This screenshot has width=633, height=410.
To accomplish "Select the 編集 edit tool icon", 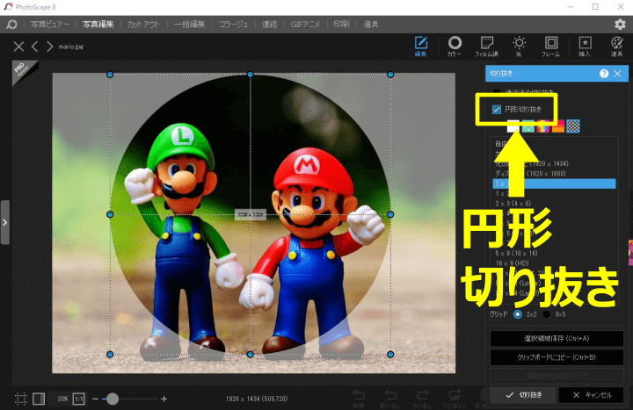I will tap(420, 46).
